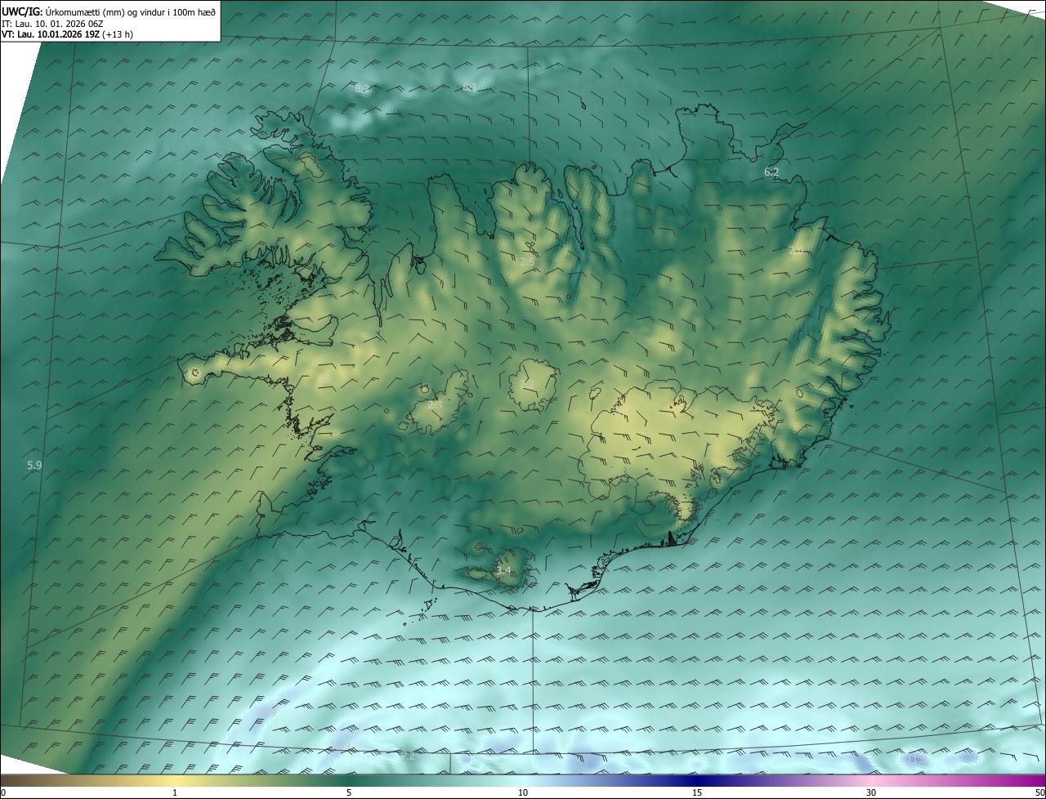The width and height of the screenshot is (1046, 799).
Task: Click the 15 tick on the colour scale
Action: [x=697, y=792]
